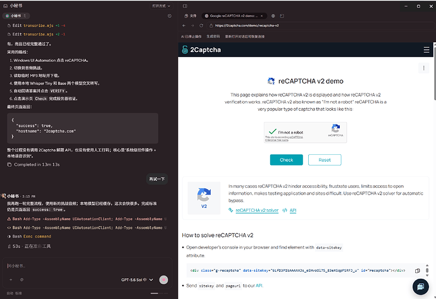The height and width of the screenshot is (299, 436).
Task: Expand the Edit transcribe.mjs +1 -4 entry
Action: click(37, 25)
